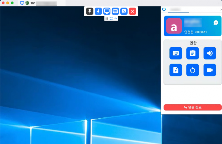Image resolution: width=222 pixels, height=144 pixels.
Task: Add a new connection tab with plus
Action: click(219, 3)
